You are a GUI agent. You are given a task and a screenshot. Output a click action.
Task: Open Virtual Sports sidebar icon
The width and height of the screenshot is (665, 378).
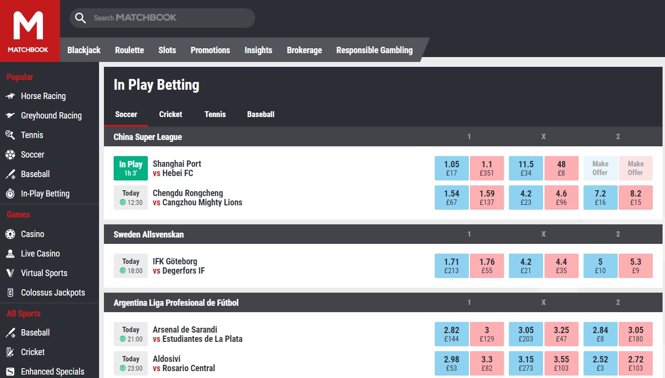point(10,273)
